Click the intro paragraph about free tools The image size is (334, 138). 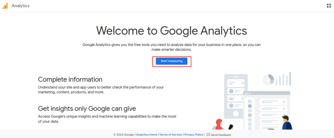pos(171,47)
